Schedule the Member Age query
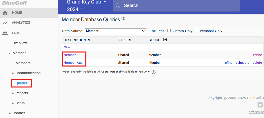This screenshot has width=264, height=118. pos(242,63)
